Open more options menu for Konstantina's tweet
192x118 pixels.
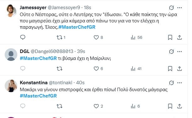pyautogui.click(x=179, y=83)
